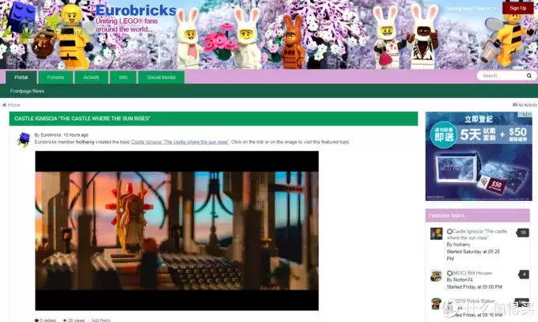Click Home breadcrumb link
The height and width of the screenshot is (322, 538).
(13, 104)
